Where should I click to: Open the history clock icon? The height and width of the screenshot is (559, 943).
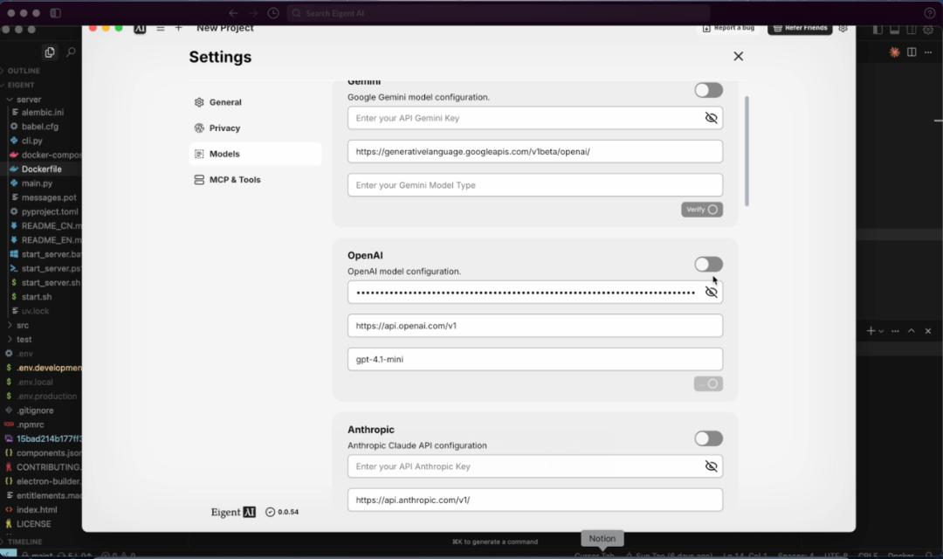(x=273, y=13)
